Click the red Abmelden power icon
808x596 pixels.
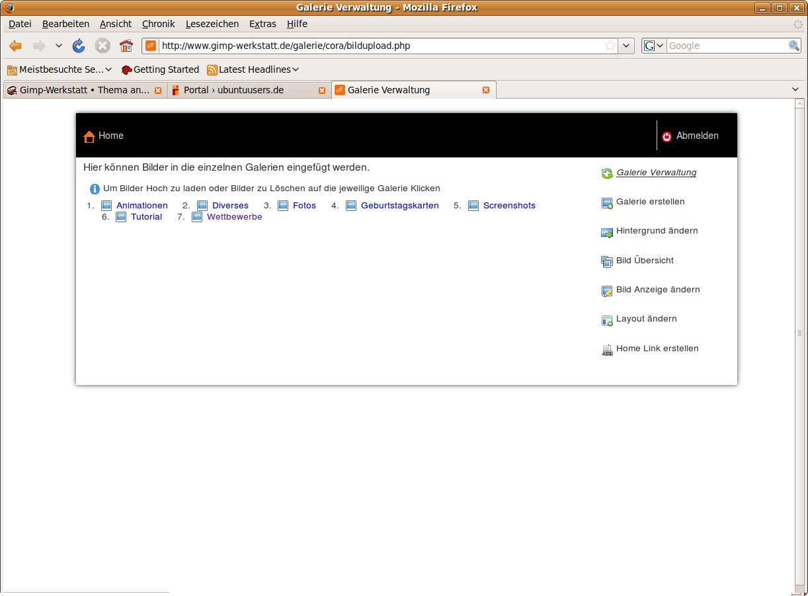[x=667, y=136]
